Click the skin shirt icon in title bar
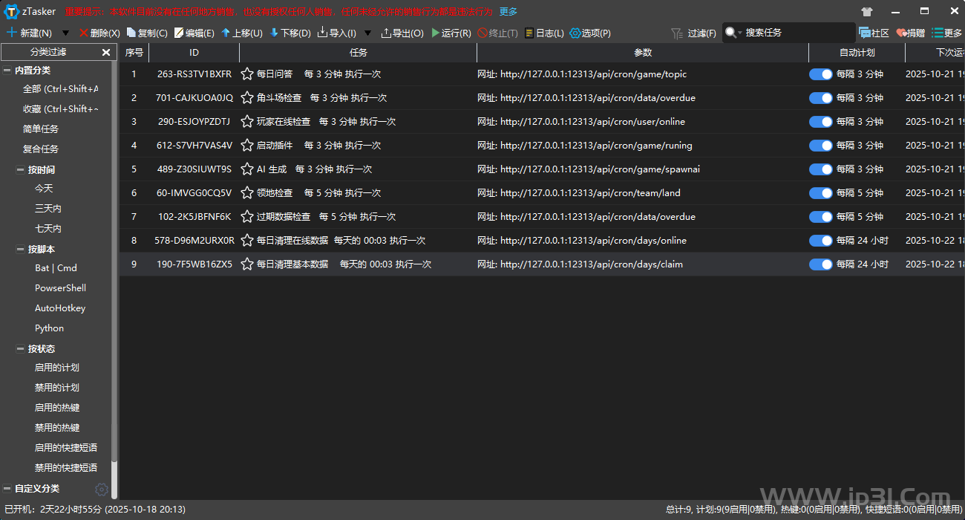 867,11
